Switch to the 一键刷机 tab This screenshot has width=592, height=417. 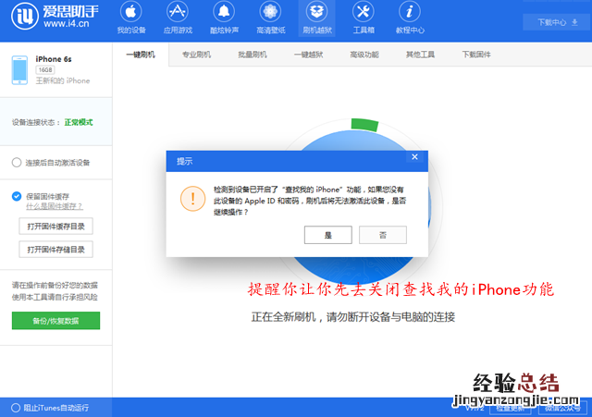pos(141,55)
